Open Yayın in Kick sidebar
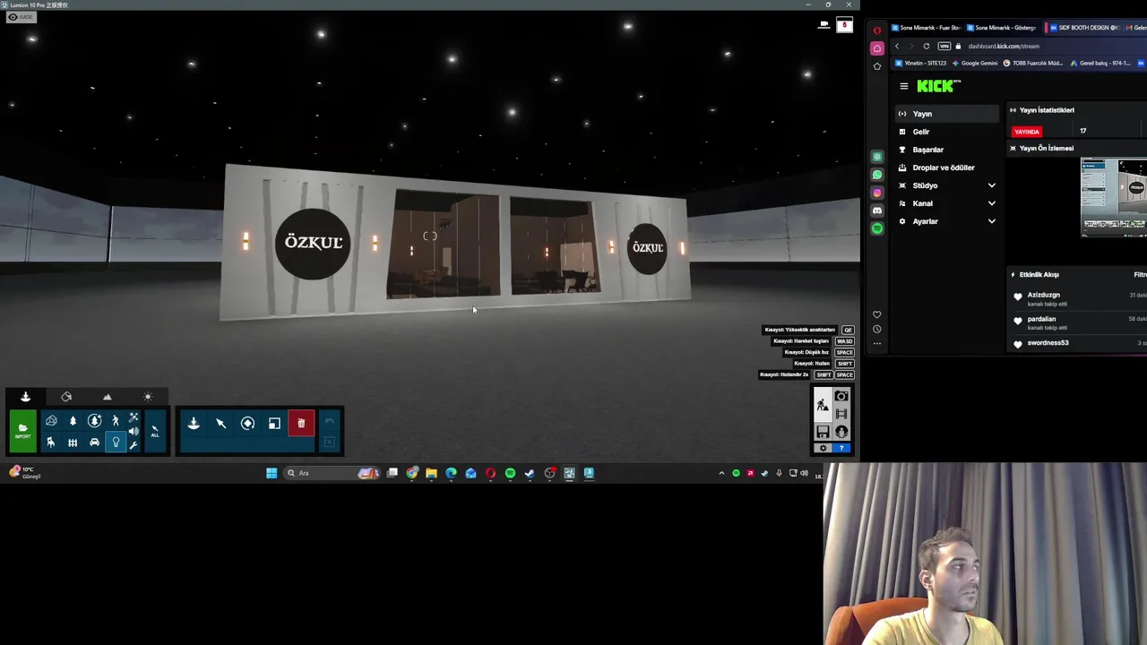 [x=948, y=114]
